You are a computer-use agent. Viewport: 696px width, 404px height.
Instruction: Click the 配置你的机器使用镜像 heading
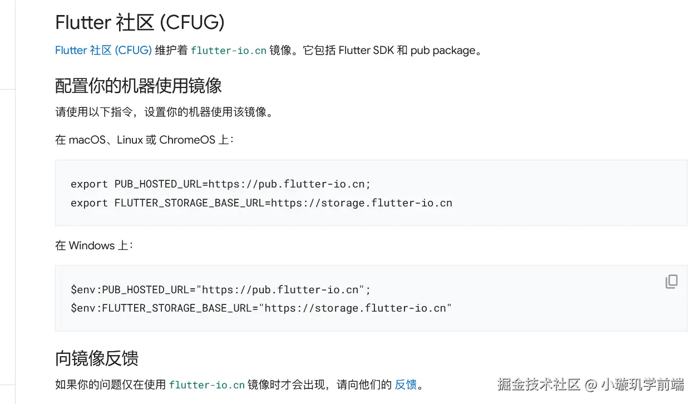(x=139, y=85)
